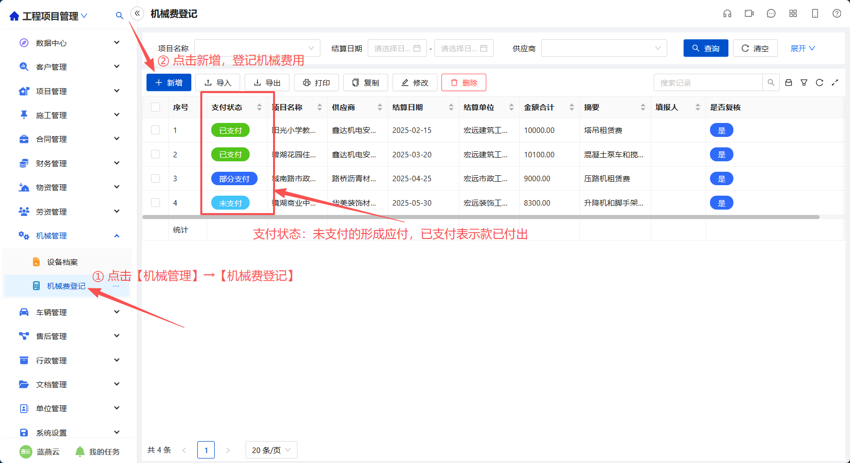The height and width of the screenshot is (463, 850).
Task: Click the 蓝燕云 green avatar icon
Action: click(x=26, y=452)
